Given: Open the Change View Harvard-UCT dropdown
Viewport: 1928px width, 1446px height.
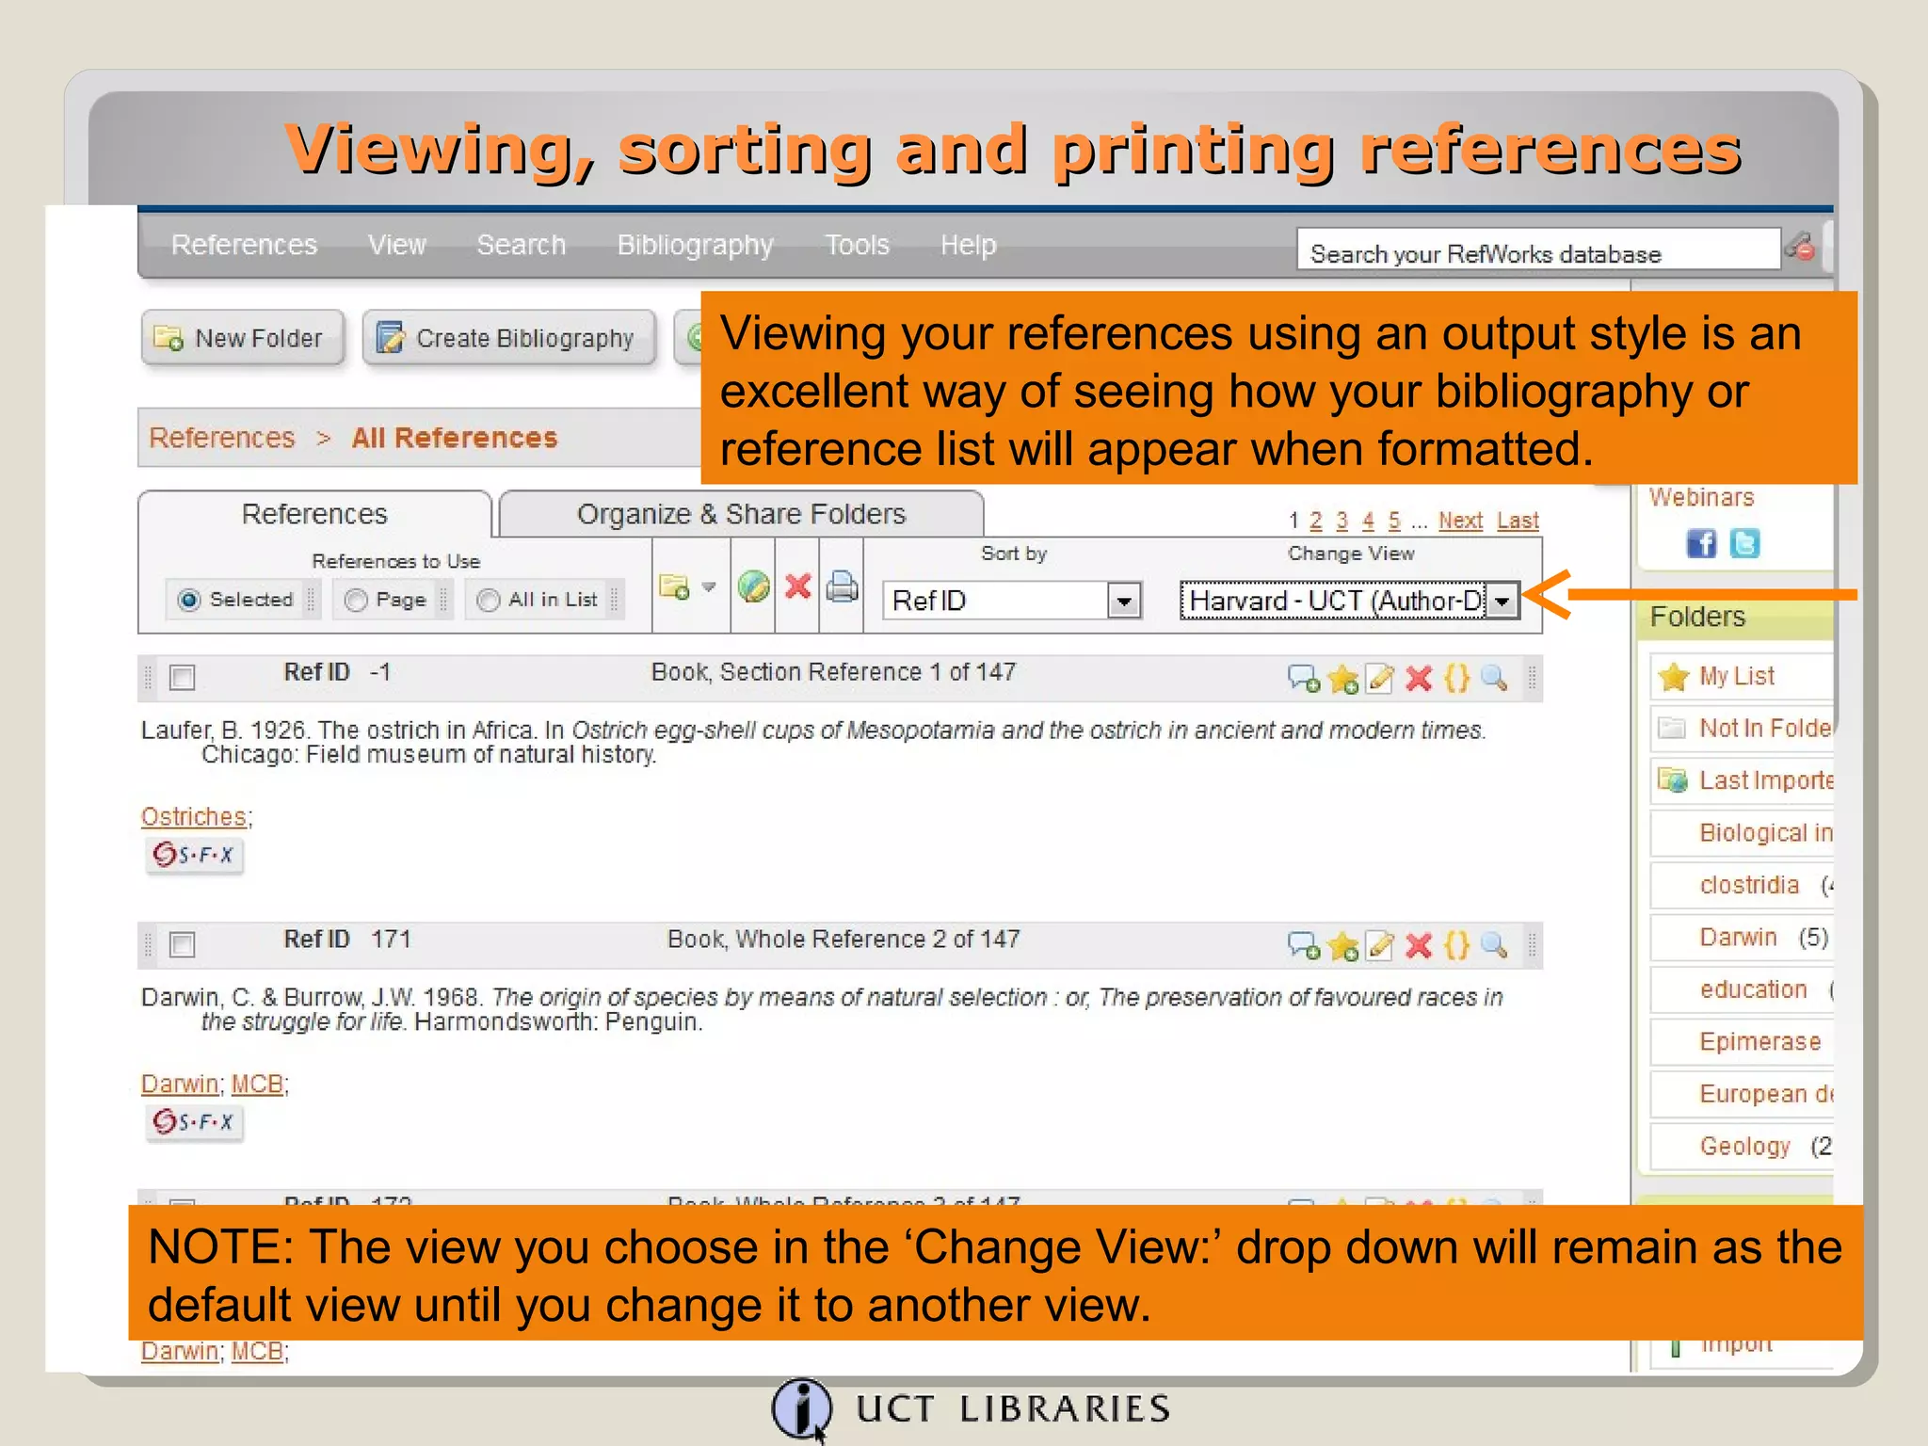Looking at the screenshot, I should point(1349,601).
